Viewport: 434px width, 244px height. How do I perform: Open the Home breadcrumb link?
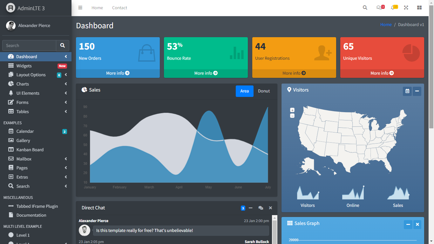[386, 24]
